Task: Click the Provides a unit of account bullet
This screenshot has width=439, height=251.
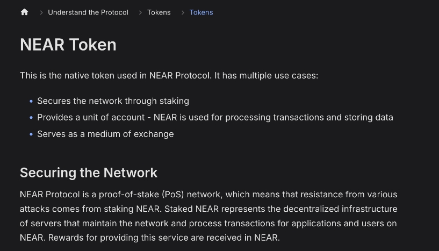Action: coord(215,117)
